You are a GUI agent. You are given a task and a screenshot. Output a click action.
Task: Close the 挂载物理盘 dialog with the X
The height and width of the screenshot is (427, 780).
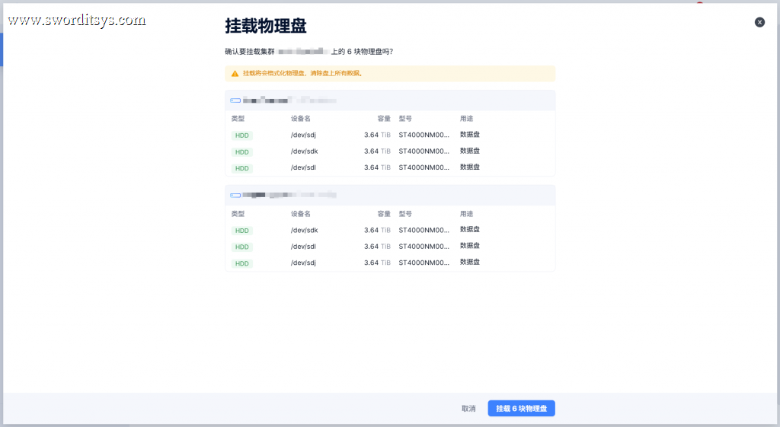tap(759, 22)
